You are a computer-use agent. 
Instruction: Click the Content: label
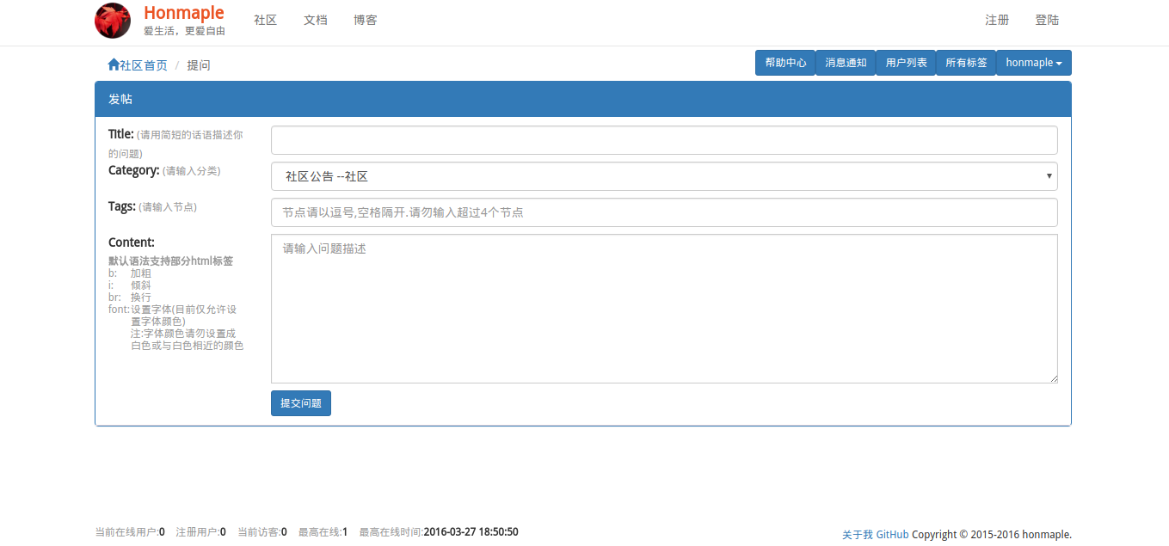(132, 242)
